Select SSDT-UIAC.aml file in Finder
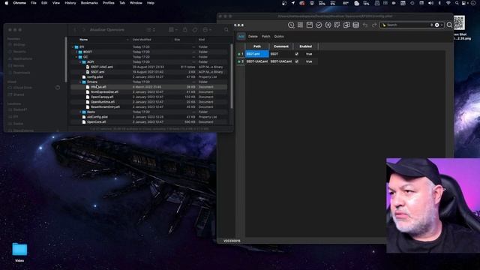 102,67
